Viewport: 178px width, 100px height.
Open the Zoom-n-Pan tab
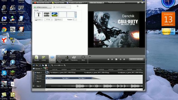(x=60, y=59)
